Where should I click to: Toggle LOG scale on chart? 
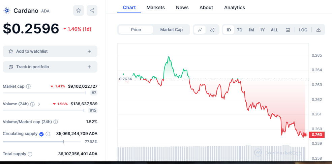click(x=303, y=30)
